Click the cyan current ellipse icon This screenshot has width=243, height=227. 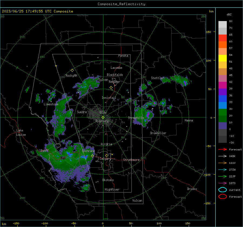(x=222, y=190)
